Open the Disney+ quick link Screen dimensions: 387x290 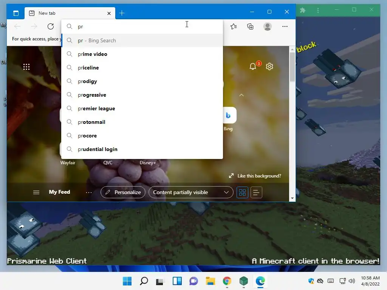coord(148,163)
